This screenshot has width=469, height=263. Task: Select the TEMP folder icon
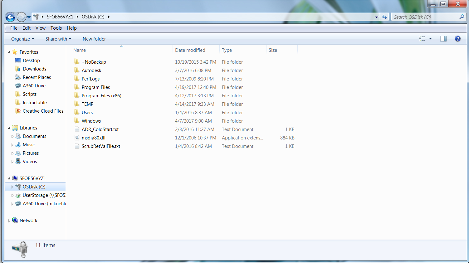[x=77, y=104]
